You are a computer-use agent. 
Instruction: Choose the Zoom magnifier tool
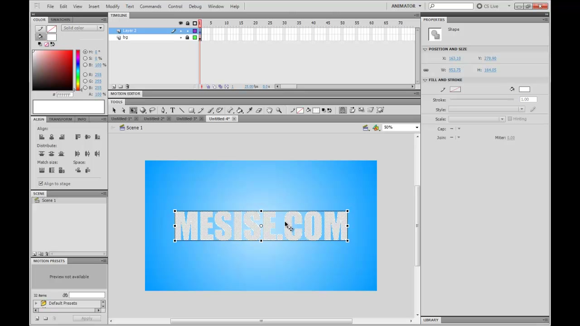279,110
